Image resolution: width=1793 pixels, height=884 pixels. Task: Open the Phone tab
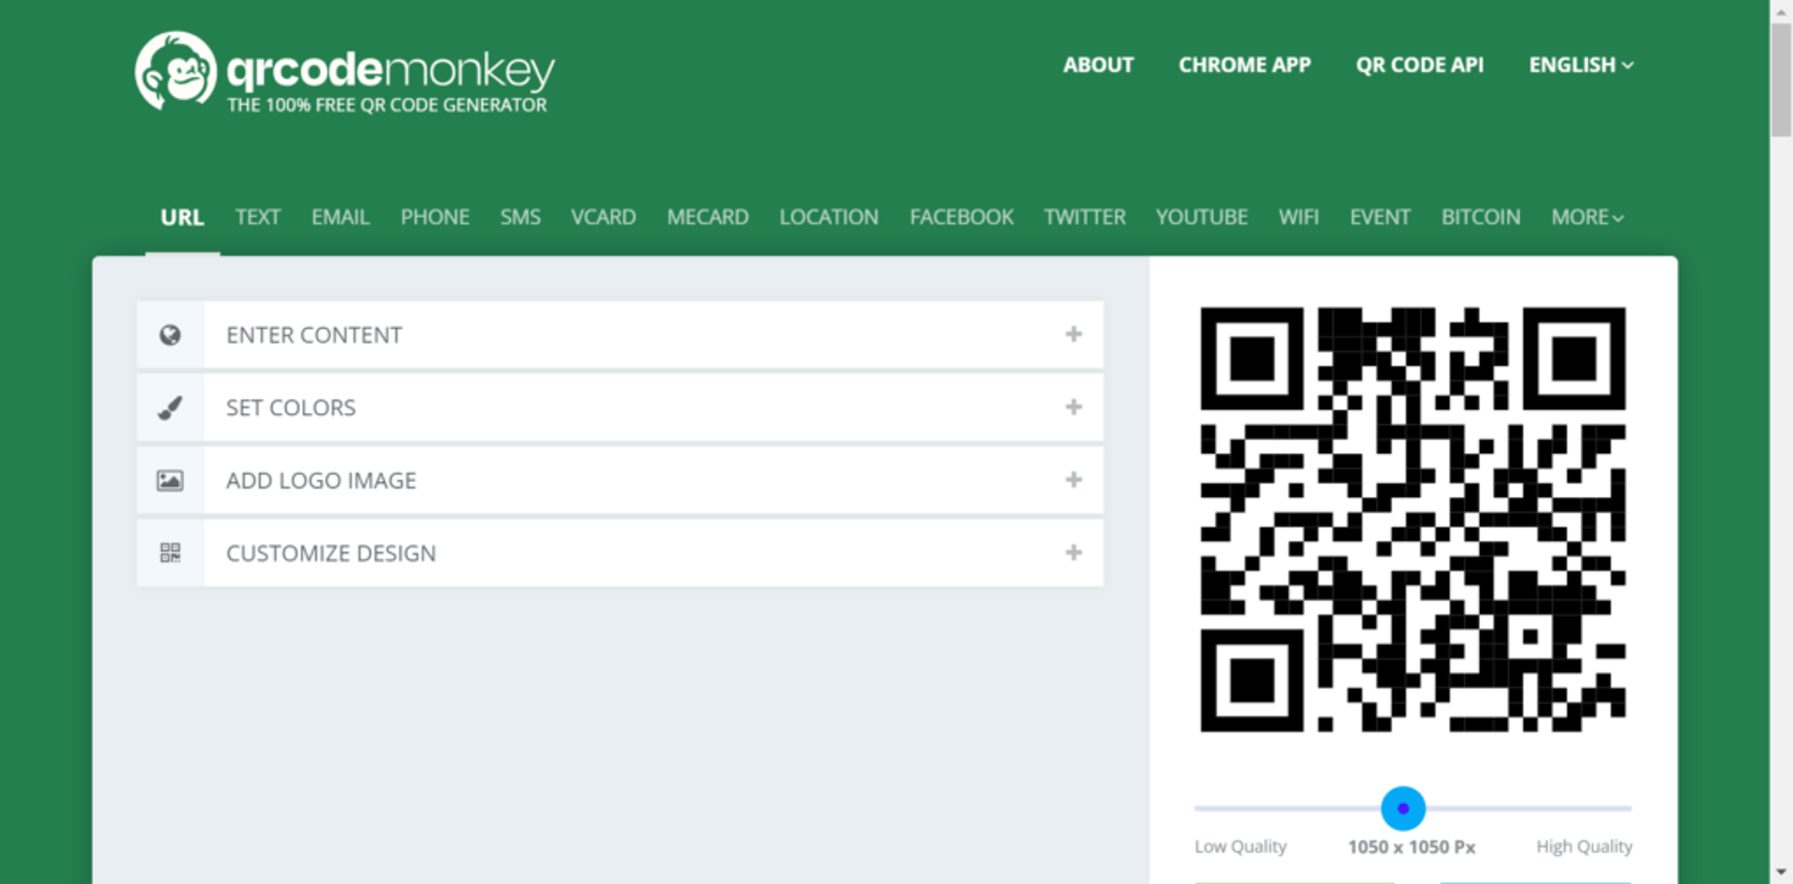(x=435, y=217)
